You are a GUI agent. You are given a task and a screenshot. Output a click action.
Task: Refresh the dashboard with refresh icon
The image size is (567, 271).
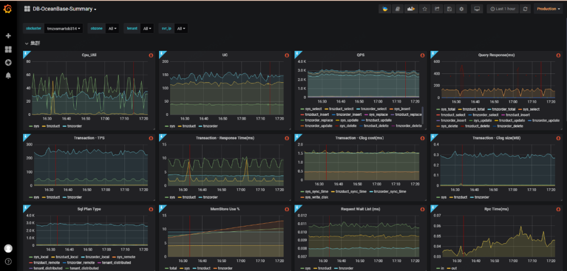(525, 9)
